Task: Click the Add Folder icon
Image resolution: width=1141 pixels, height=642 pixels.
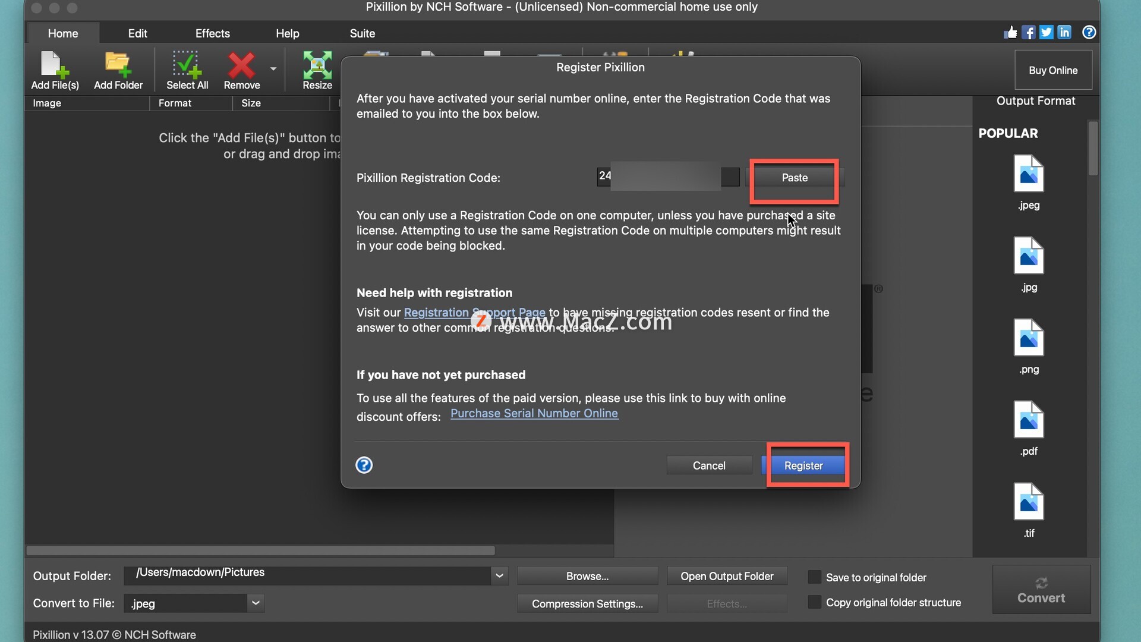Action: coord(118,70)
